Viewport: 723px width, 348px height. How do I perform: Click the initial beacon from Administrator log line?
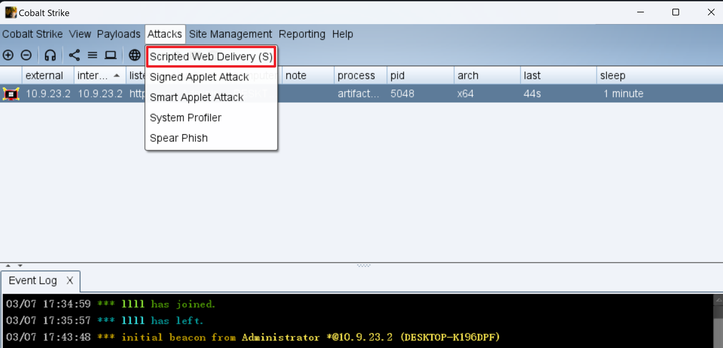click(253, 337)
